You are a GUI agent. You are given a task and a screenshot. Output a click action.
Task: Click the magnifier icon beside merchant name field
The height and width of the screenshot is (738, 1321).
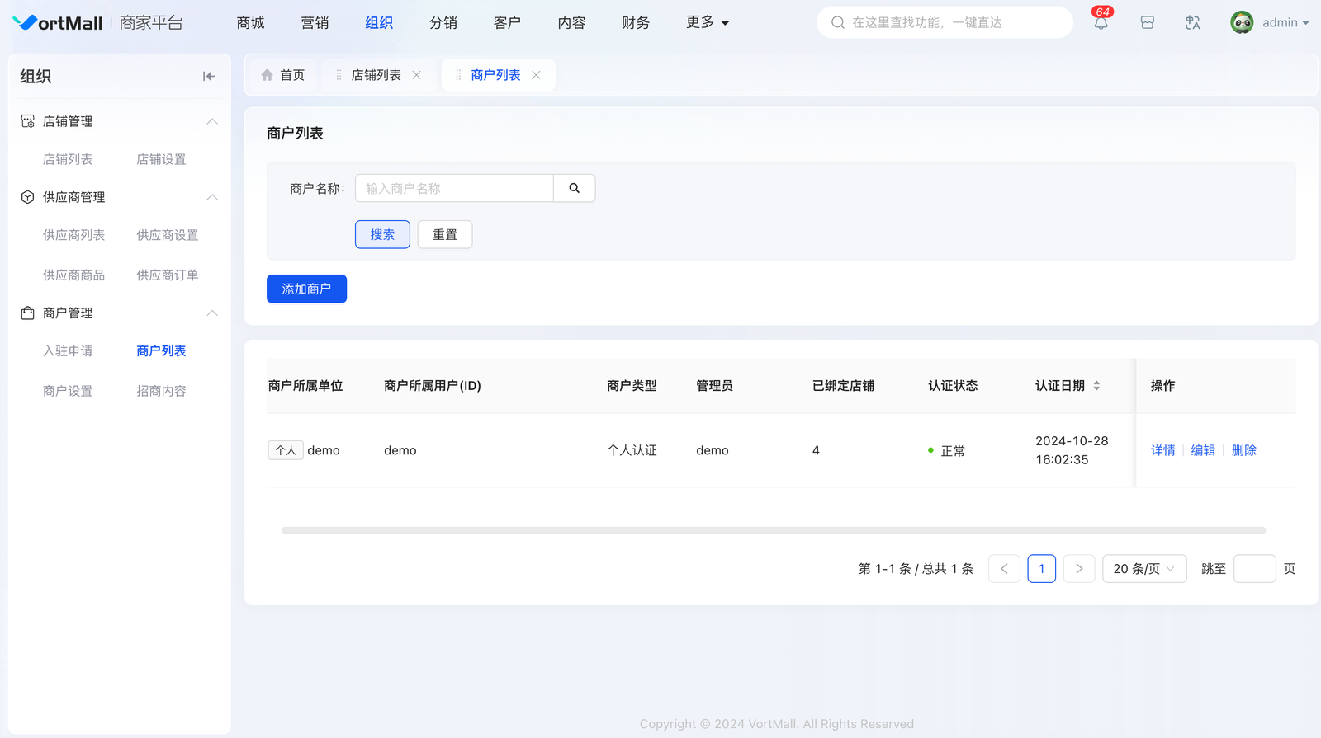point(574,188)
